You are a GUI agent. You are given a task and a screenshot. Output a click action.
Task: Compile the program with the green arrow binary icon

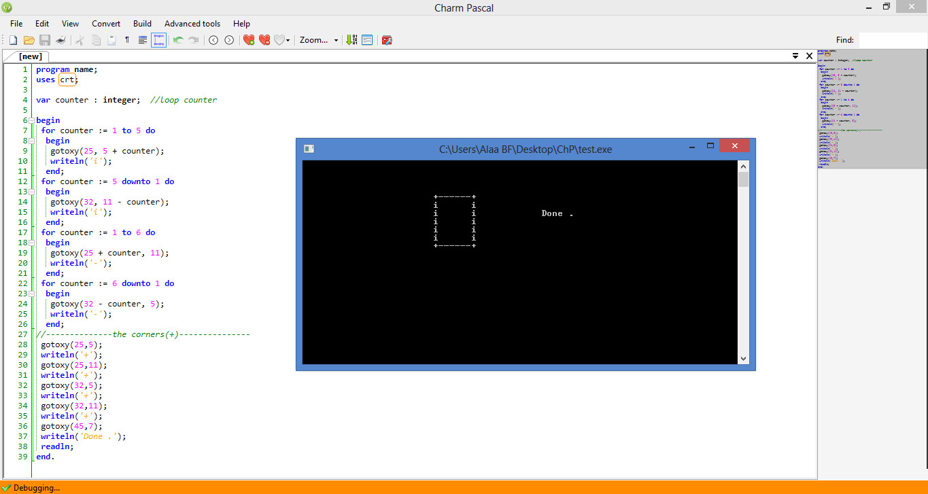(x=351, y=40)
